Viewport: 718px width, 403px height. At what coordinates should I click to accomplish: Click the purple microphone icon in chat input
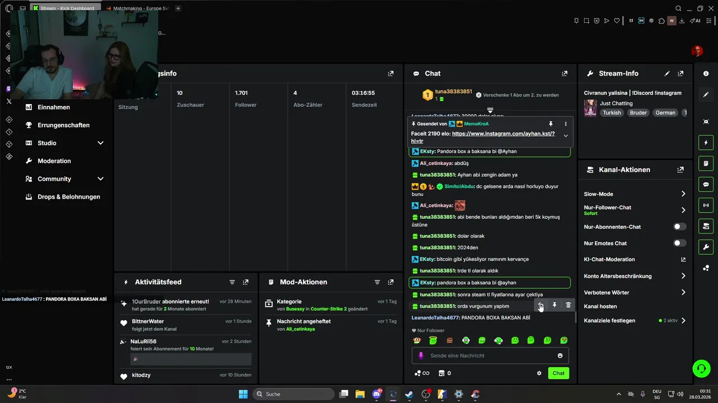(x=421, y=355)
